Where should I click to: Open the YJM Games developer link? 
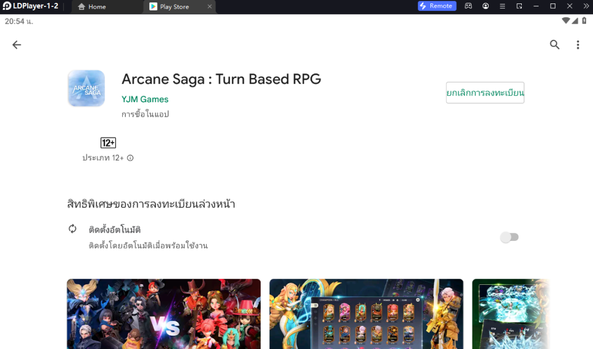(145, 99)
